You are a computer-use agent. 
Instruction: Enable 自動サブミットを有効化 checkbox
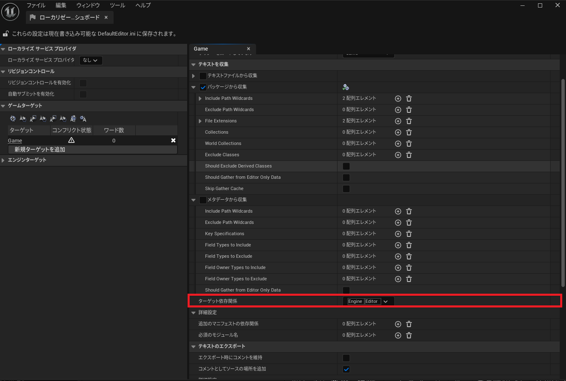click(x=83, y=94)
